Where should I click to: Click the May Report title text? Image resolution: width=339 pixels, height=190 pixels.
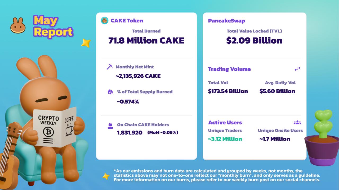coord(53,26)
